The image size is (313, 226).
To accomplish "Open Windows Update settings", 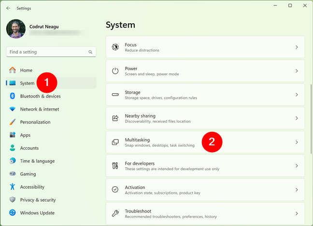I will coord(51,213).
